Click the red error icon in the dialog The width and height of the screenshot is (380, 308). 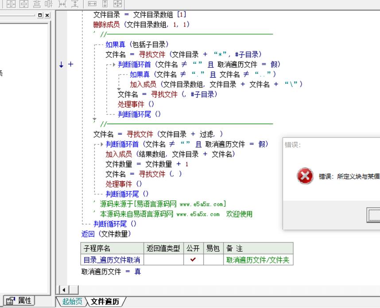pos(305,176)
